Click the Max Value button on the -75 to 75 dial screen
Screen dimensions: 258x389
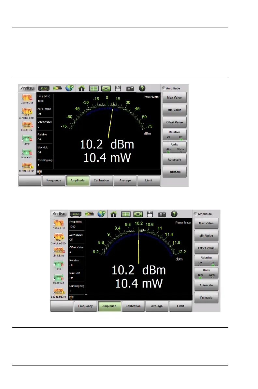pos(175,98)
